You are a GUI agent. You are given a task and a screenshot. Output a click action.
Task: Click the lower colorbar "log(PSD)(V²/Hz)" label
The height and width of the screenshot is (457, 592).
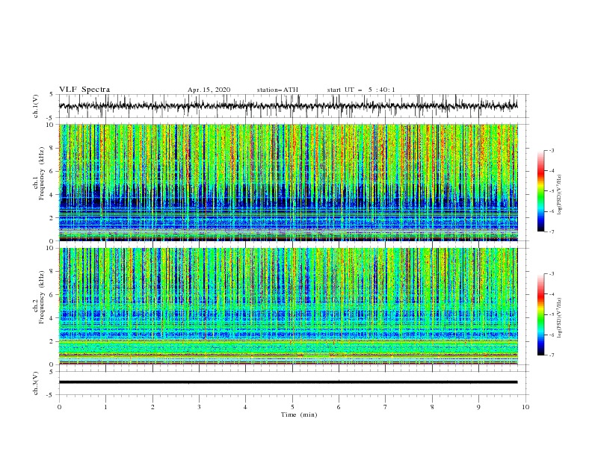coord(559,317)
